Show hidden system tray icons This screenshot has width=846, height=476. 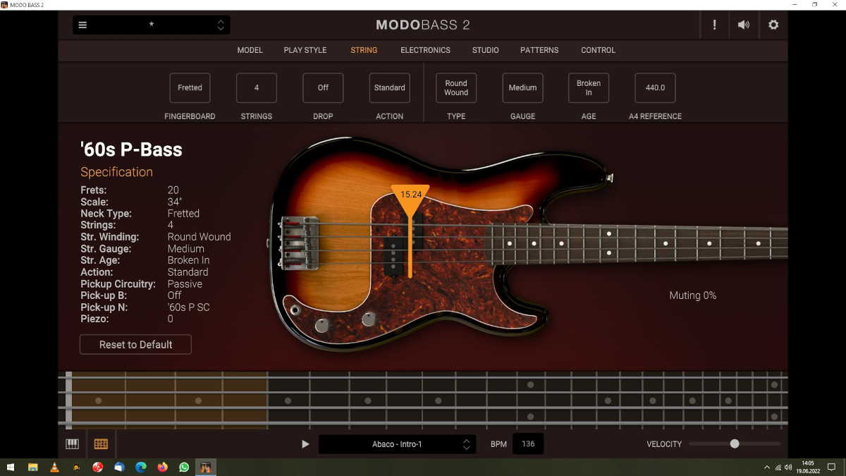click(x=767, y=467)
